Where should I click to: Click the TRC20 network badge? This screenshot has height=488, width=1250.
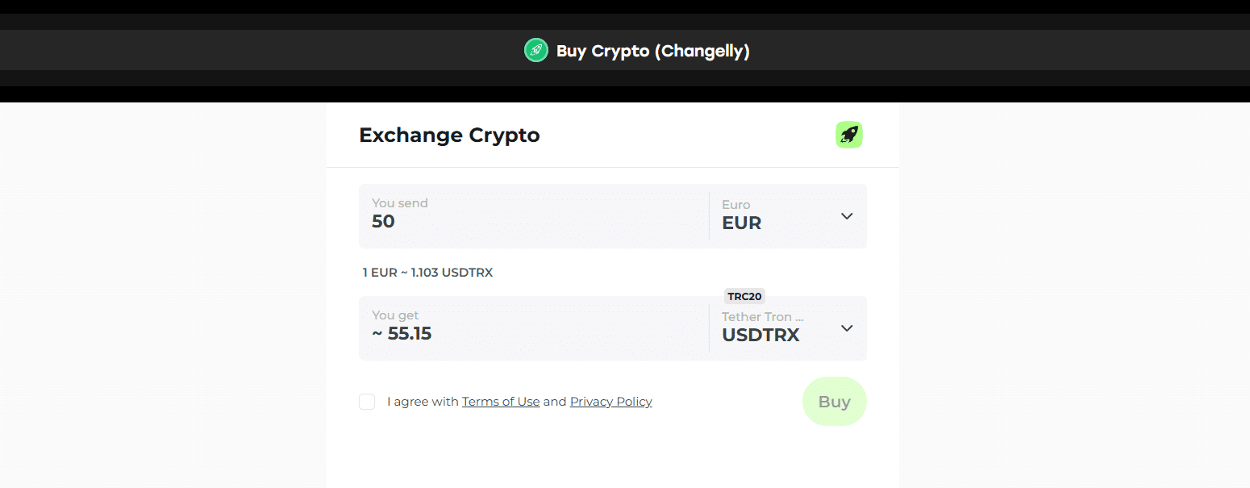coord(744,296)
